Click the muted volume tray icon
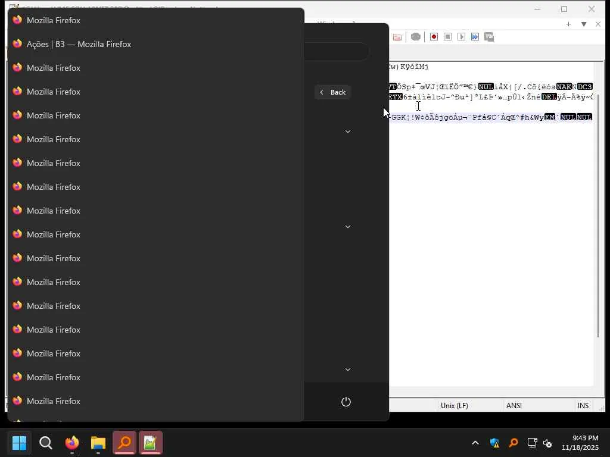The height and width of the screenshot is (457, 610). click(547, 443)
